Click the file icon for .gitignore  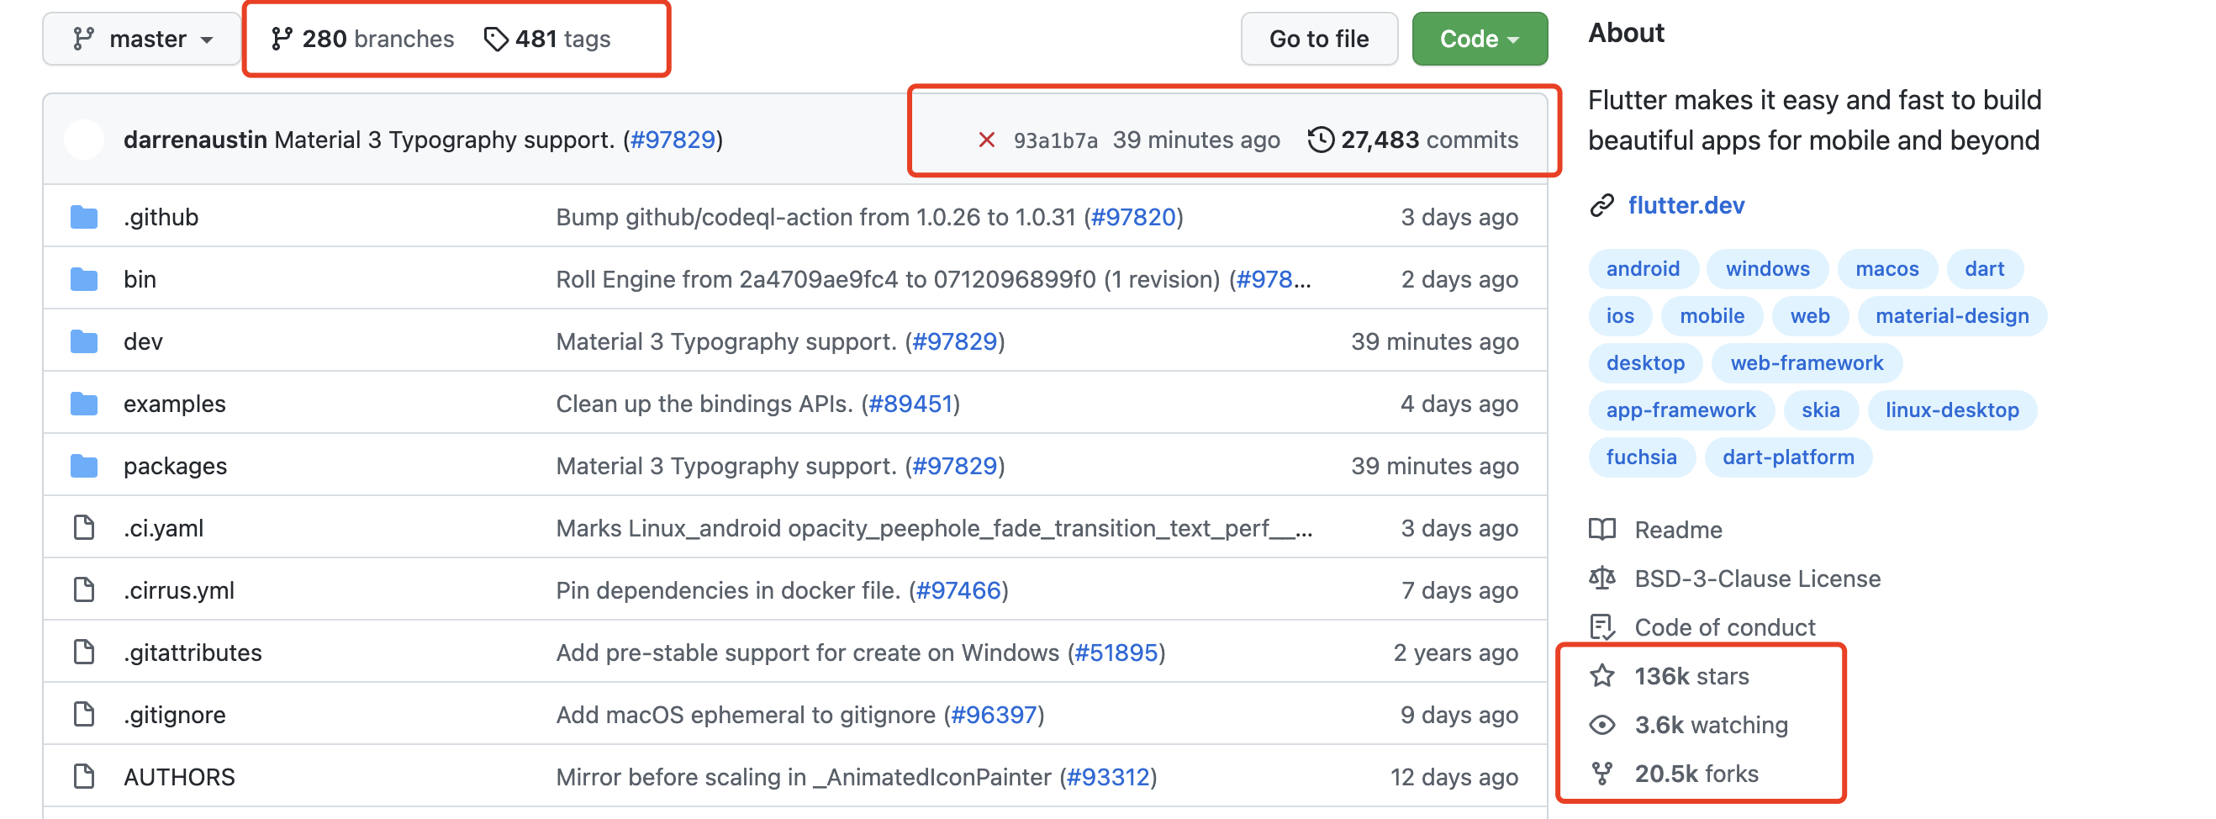click(84, 715)
